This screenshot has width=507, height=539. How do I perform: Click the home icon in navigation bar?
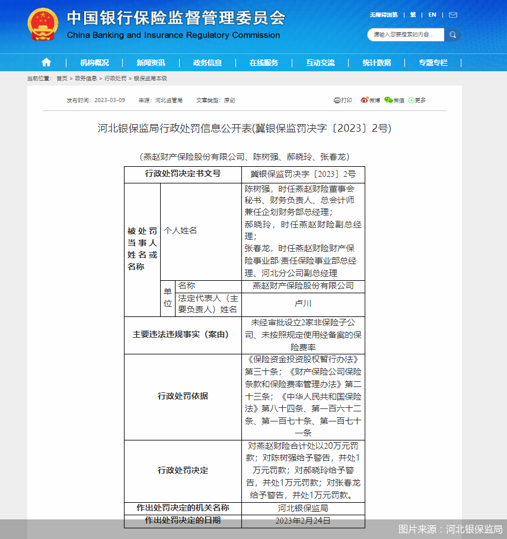tap(46, 62)
